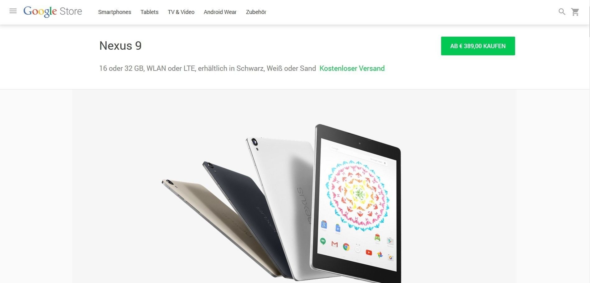Open Android Wear category
This screenshot has width=590, height=283.
click(220, 12)
